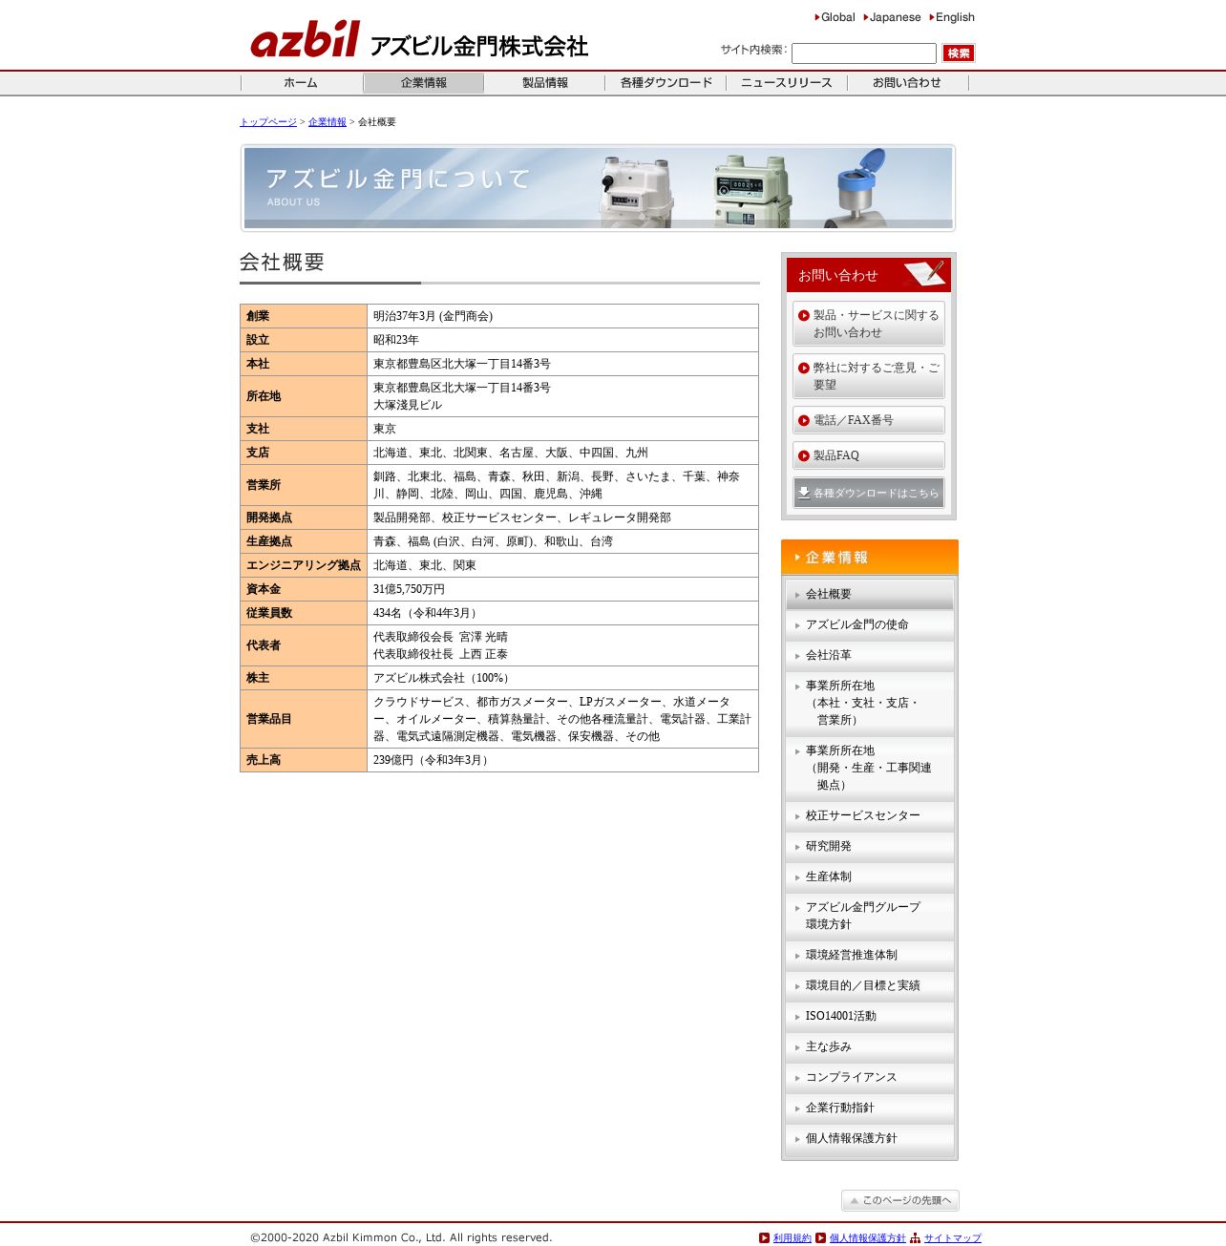Viewport: 1226px width, 1246px height.
Task: Select 個人情報保護方針 in sidebar
Action: (x=870, y=1138)
